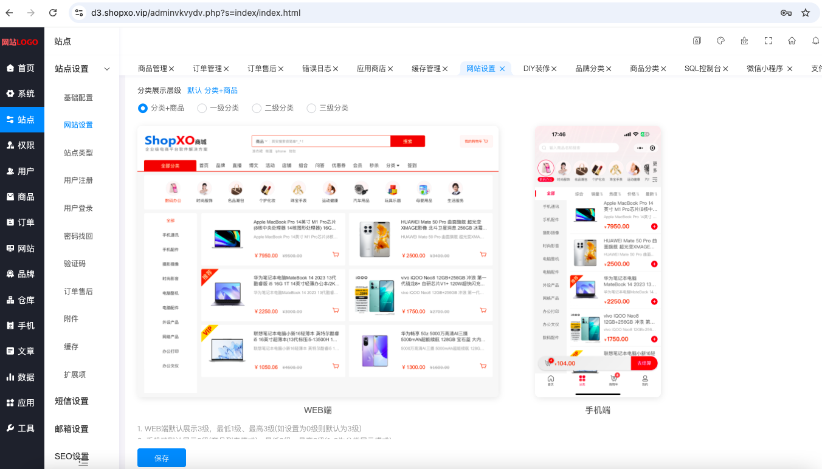Screen dimensions: 822x469
Task: Click the home icon in the top header
Action: [792, 41]
